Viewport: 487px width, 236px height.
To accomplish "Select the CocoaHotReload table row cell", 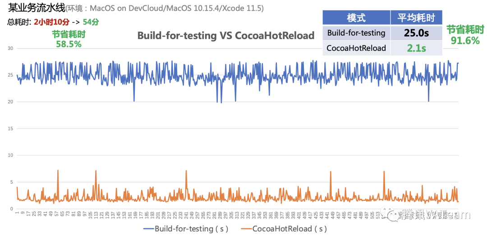I will [356, 48].
